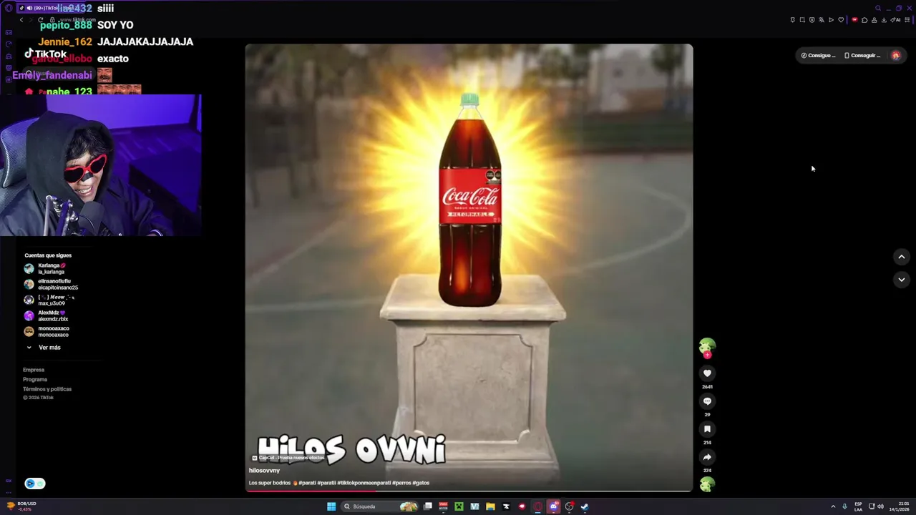Open the ad blocker shield icon
Screen dimensions: 916x515
pos(812,20)
